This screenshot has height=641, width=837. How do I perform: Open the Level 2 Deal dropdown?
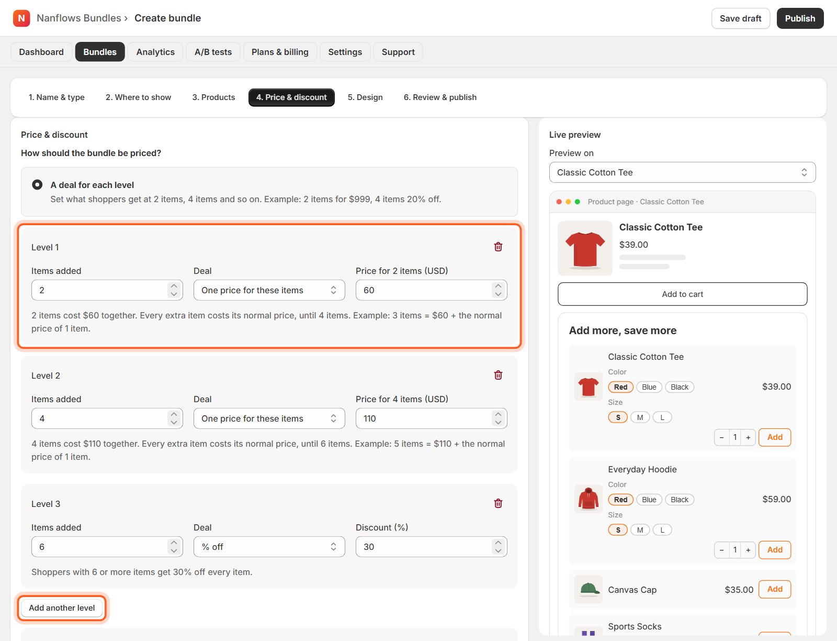[269, 418]
